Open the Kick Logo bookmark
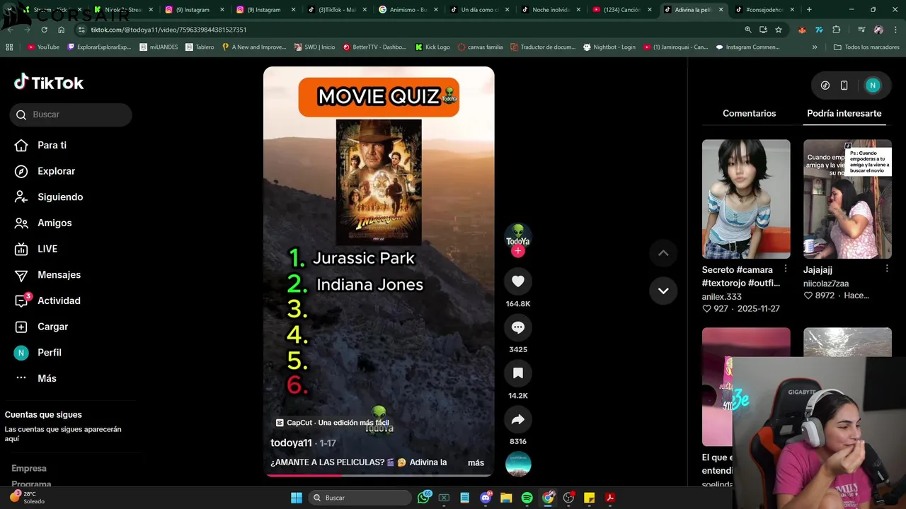Viewport: 906px width, 509px height. 432,47
